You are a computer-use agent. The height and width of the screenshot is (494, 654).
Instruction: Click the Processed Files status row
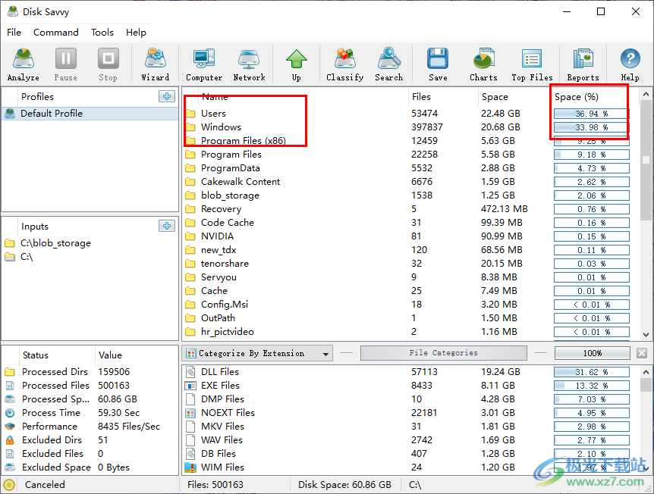click(x=90, y=386)
